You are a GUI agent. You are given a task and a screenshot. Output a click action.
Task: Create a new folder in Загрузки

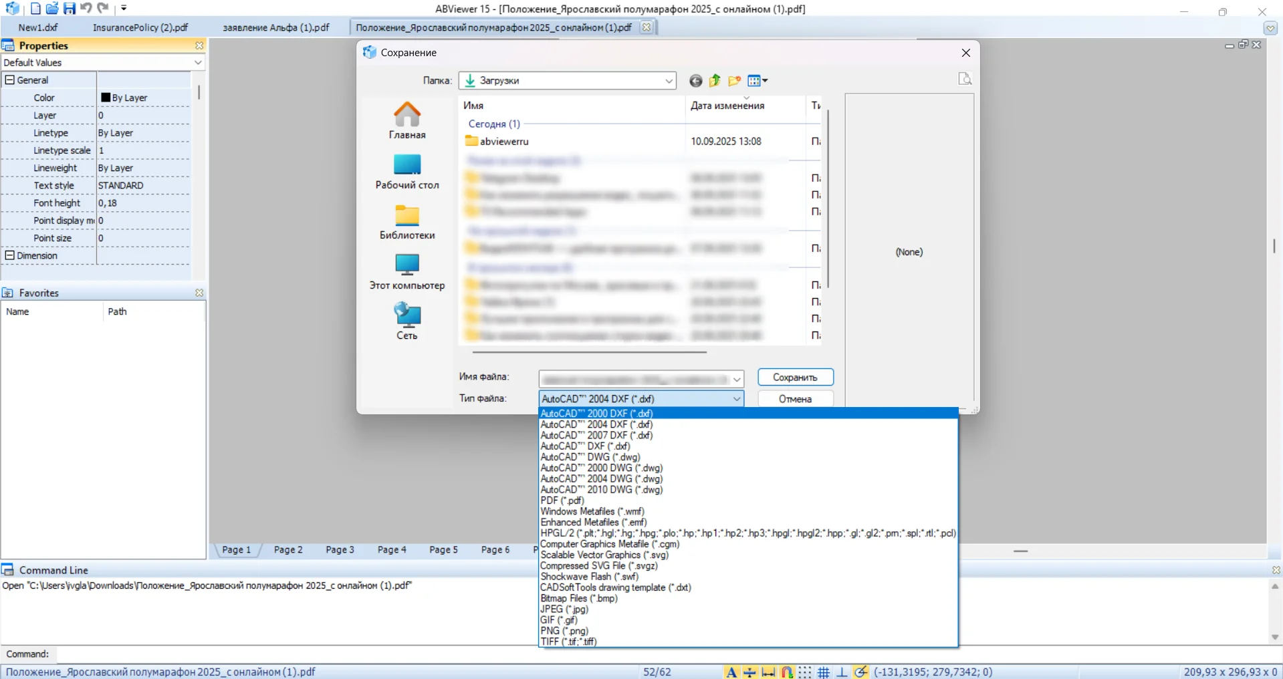734,81
